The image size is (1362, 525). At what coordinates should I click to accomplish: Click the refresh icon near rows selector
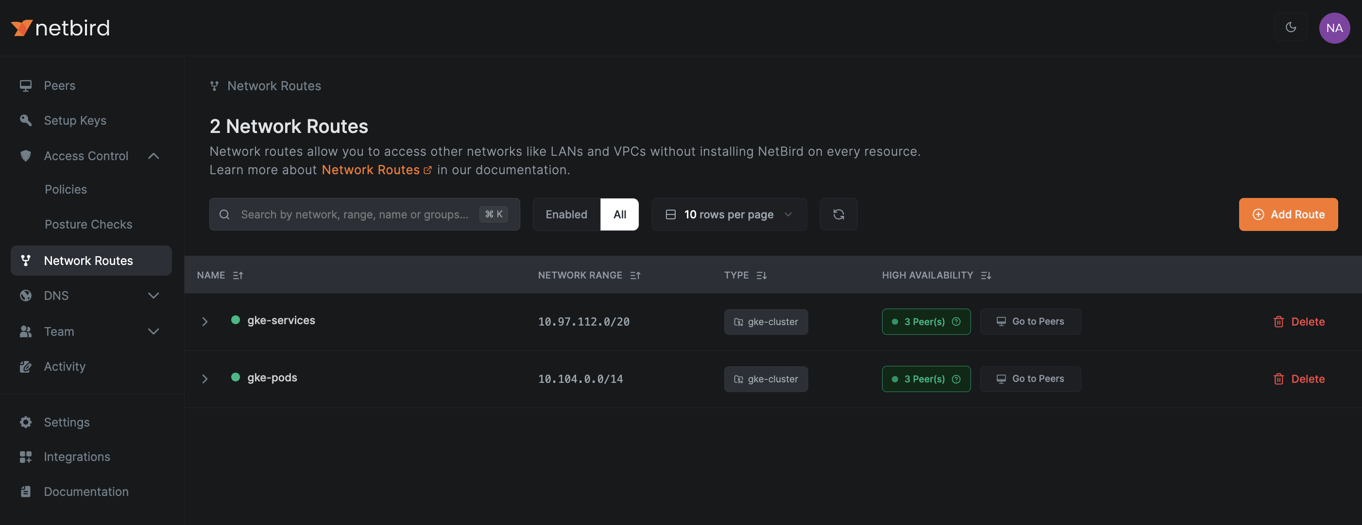(x=838, y=214)
